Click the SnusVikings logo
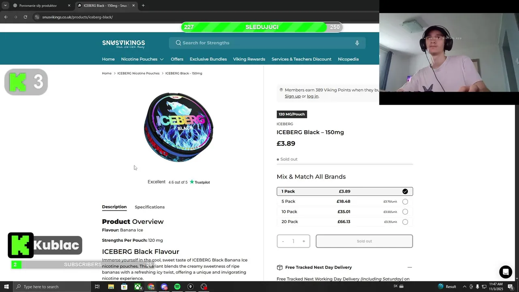 click(x=123, y=44)
